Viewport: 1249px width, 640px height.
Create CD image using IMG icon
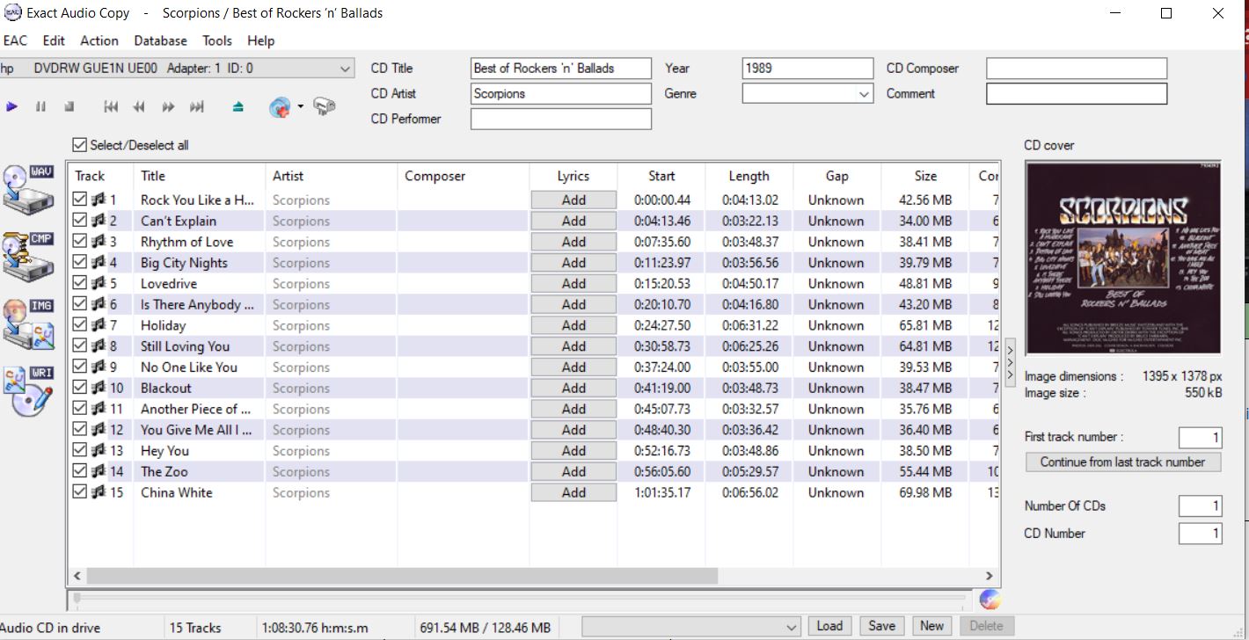(29, 324)
